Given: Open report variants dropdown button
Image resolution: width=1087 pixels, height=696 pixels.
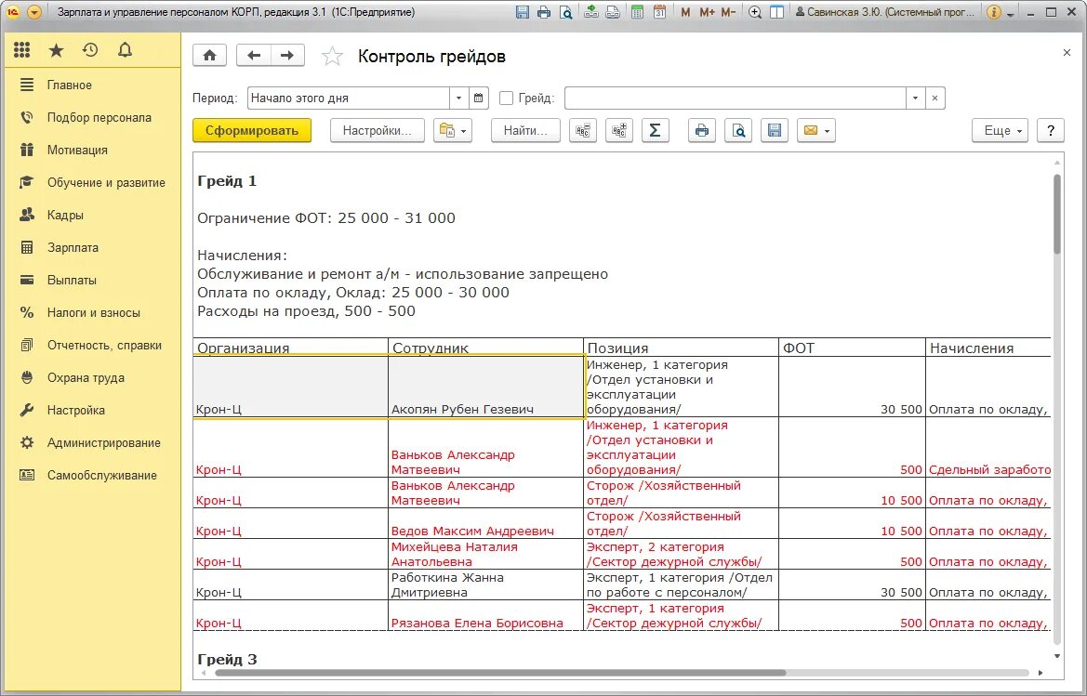Looking at the screenshot, I should pos(453,130).
